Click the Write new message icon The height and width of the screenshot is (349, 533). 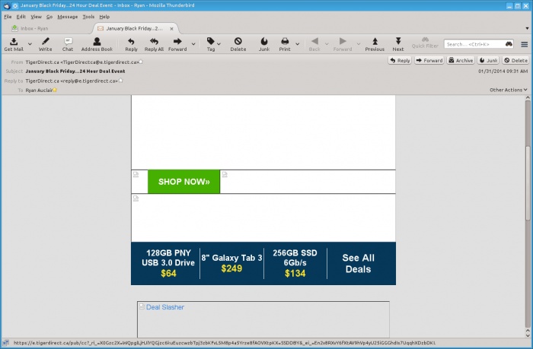[46, 43]
